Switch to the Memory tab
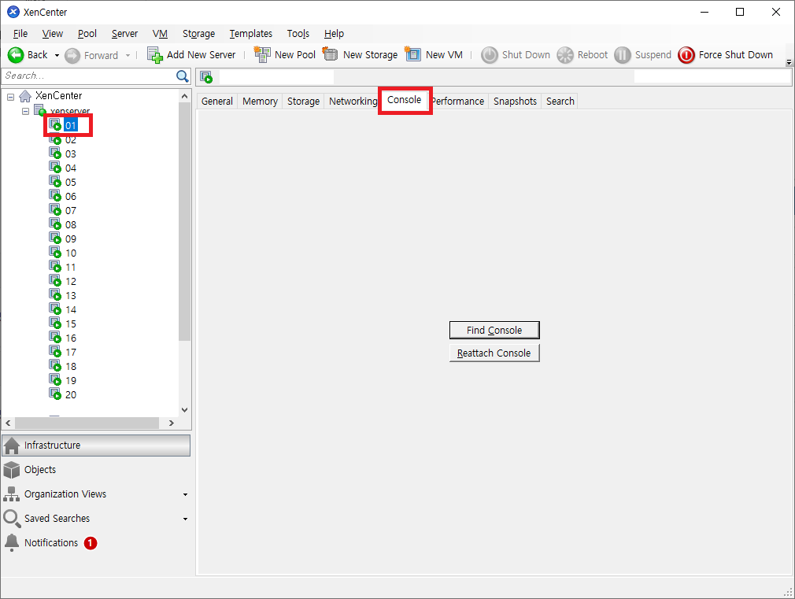Screen dimensions: 795x599 (260, 101)
